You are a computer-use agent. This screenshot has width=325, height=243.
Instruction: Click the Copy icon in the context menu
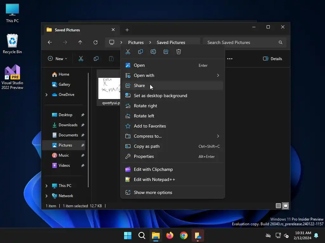point(141,52)
